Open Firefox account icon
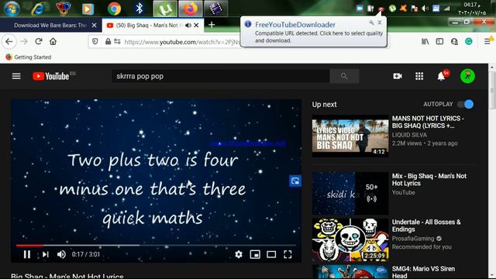Screen dimensions: 496x279 click(x=454, y=41)
